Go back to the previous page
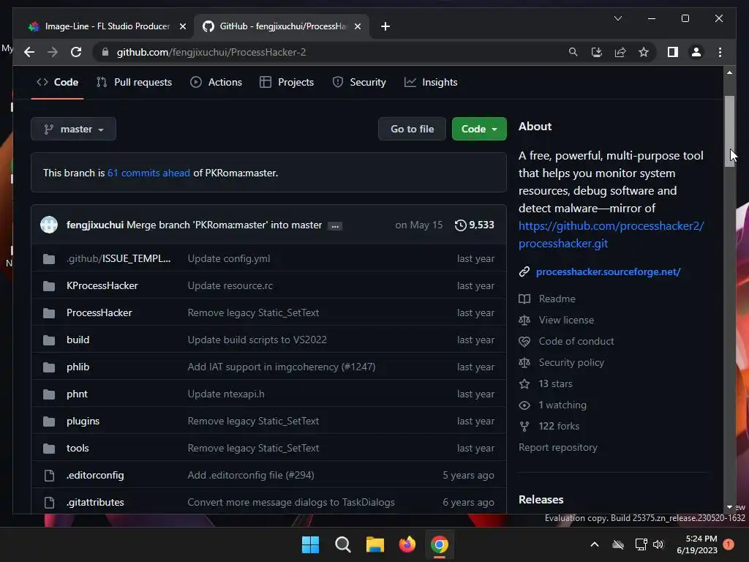The width and height of the screenshot is (749, 562). pos(29,52)
